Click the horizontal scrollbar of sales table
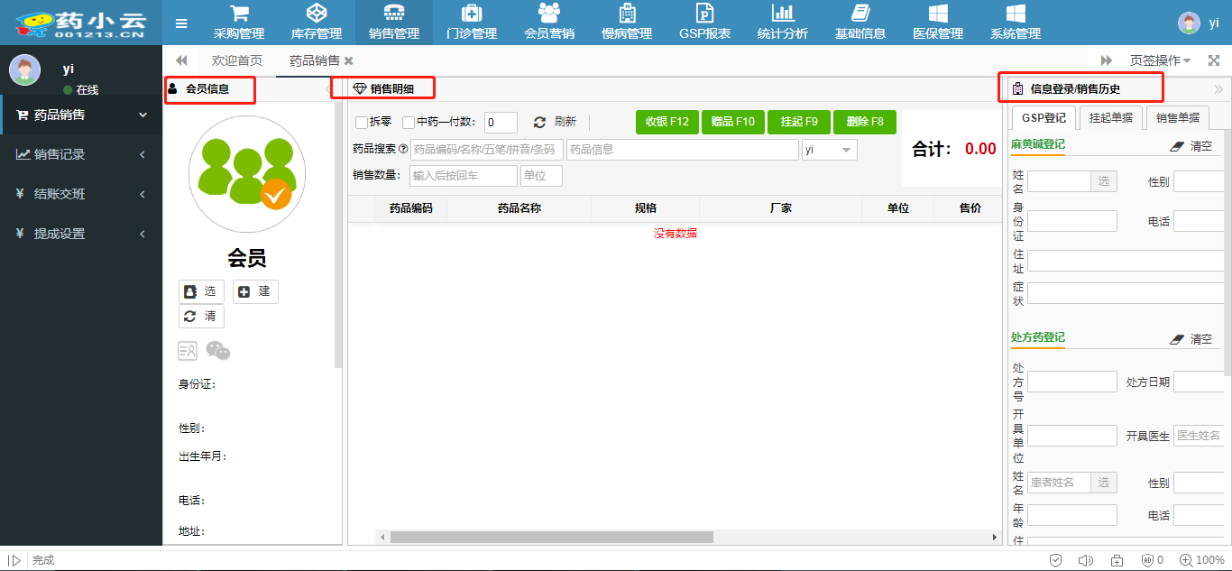 [x=551, y=537]
